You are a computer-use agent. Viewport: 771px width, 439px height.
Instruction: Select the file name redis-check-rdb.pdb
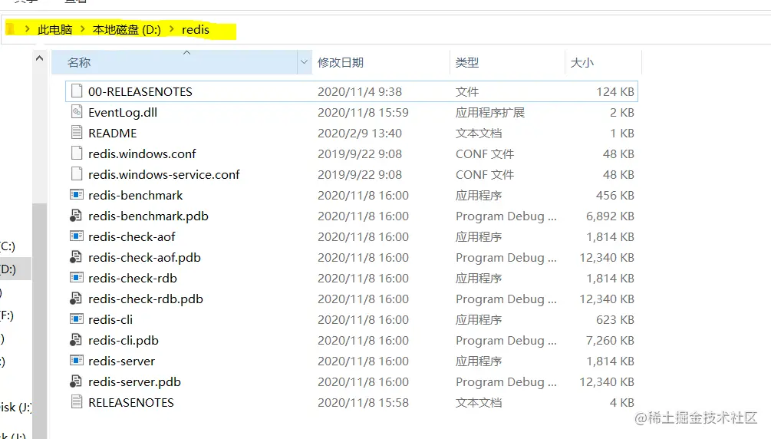click(x=146, y=299)
